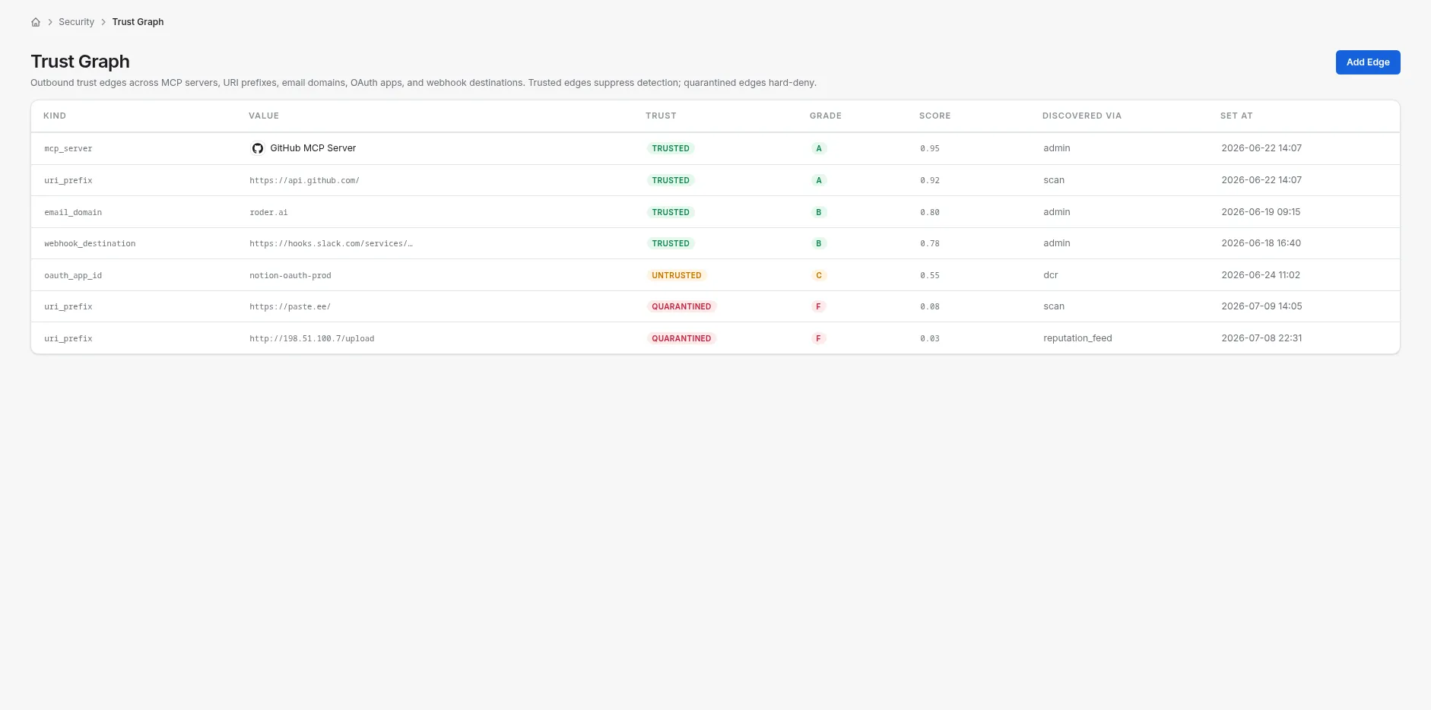Click grade A badge for GitHub MCP Server
1431x710 pixels.
pos(819,148)
